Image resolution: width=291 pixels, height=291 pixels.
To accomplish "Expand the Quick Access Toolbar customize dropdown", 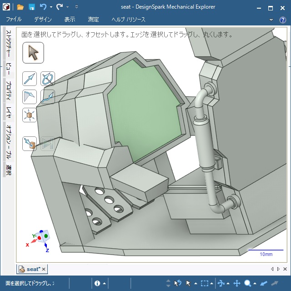I will [x=76, y=7].
